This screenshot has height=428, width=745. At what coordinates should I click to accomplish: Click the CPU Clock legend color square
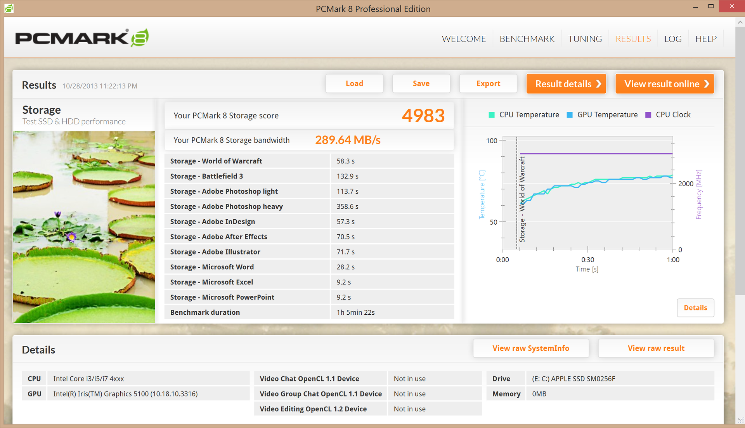[x=648, y=115]
